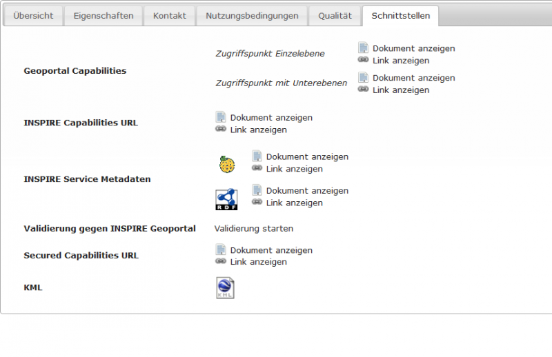Screen dimensions: 552x357
Task: Click document icon beside the yellow metadata icon
Action: pos(257,156)
